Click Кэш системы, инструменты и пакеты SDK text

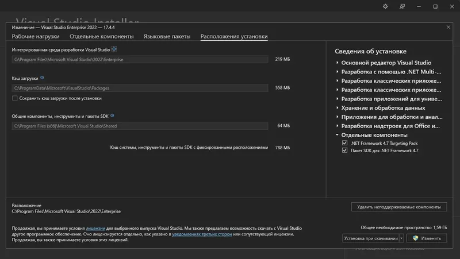[x=189, y=148]
